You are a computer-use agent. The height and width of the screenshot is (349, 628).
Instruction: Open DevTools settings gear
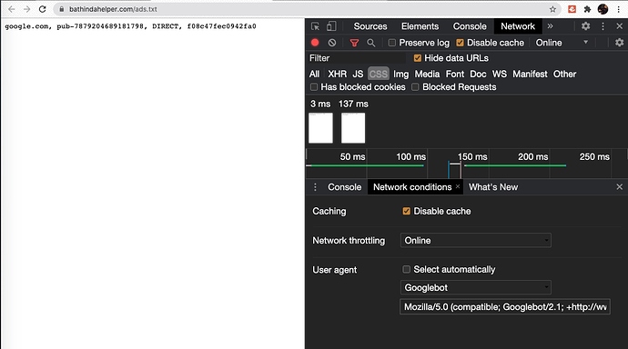585,26
